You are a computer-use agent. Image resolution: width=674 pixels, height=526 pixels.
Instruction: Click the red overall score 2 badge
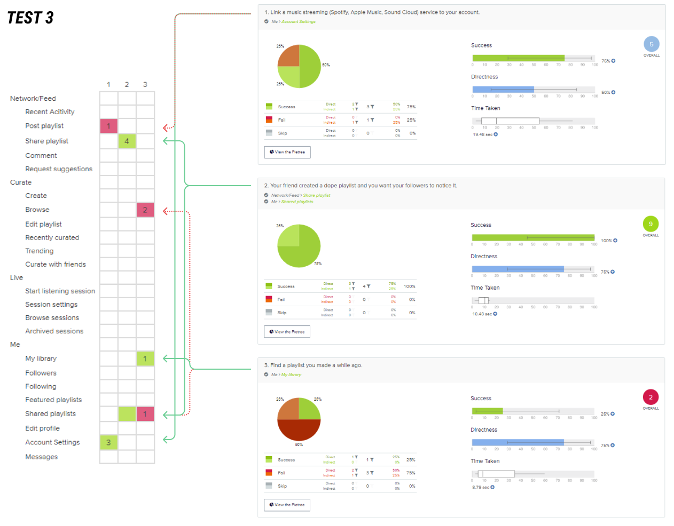tap(651, 397)
